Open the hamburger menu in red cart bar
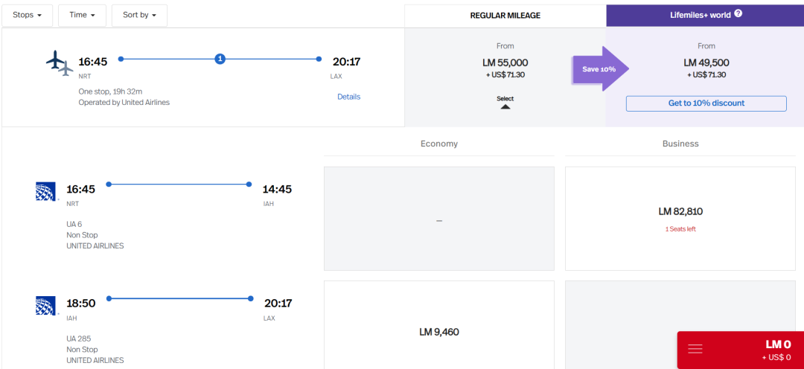This screenshot has width=804, height=369. 695,349
